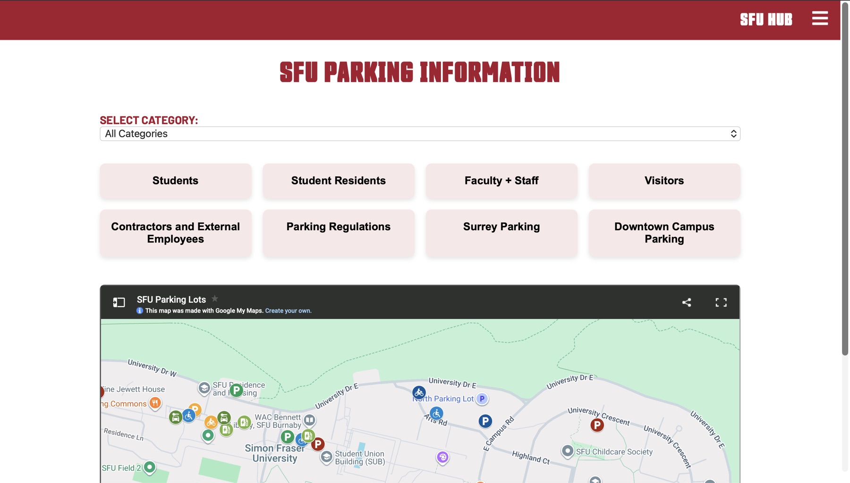Click the green P marker above Simon Fraser University
The image size is (850, 483).
coord(288,437)
